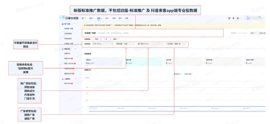Go to the 账户 menu item
This screenshot has width=270, height=124.
point(120,18)
